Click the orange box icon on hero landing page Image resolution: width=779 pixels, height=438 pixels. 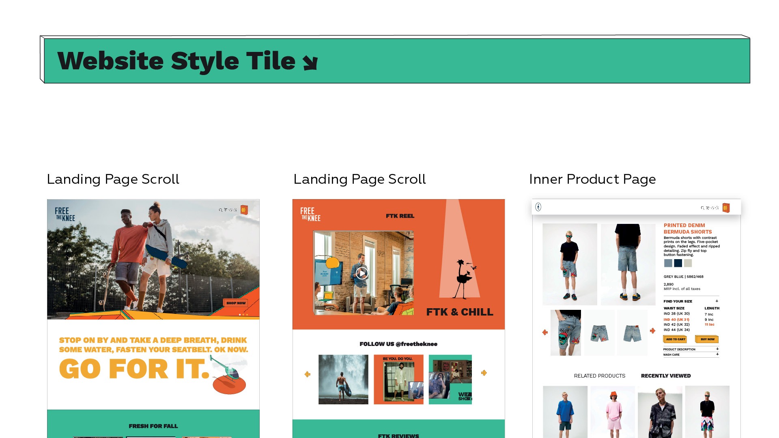tap(244, 210)
